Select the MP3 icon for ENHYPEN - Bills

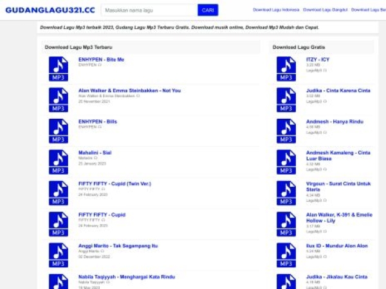point(58,131)
